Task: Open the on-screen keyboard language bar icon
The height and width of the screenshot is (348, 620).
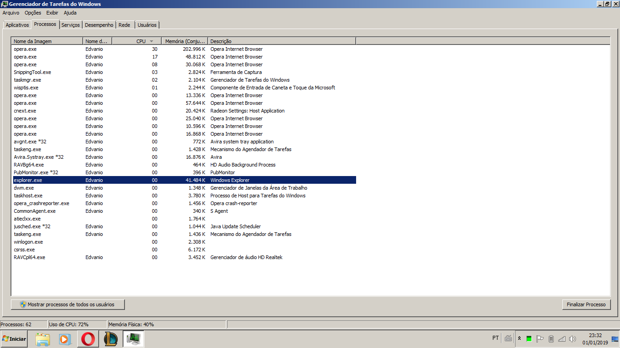Action: (508, 338)
